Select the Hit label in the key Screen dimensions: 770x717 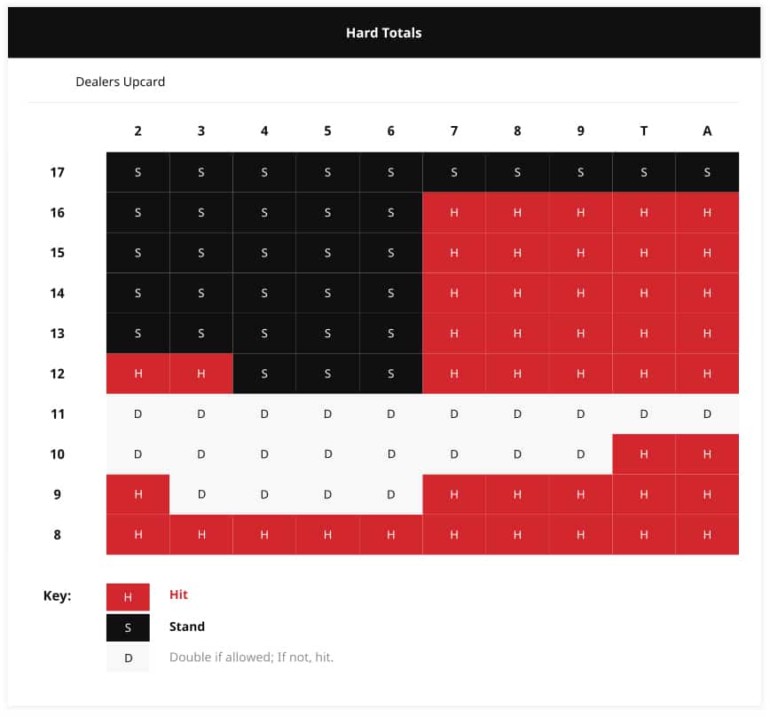[x=179, y=595]
